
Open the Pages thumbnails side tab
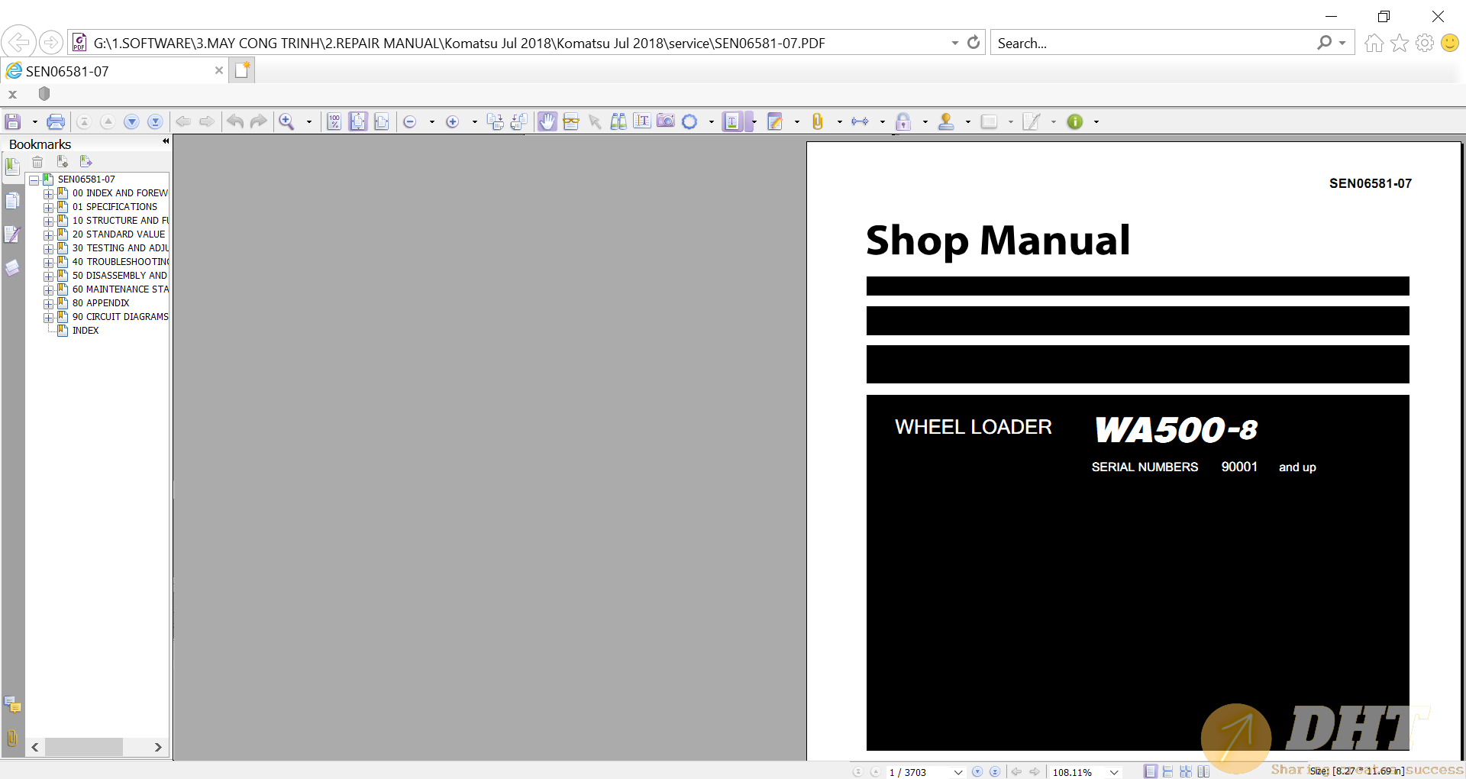point(12,201)
